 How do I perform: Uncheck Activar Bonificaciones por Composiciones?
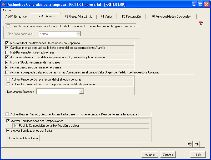8,121
